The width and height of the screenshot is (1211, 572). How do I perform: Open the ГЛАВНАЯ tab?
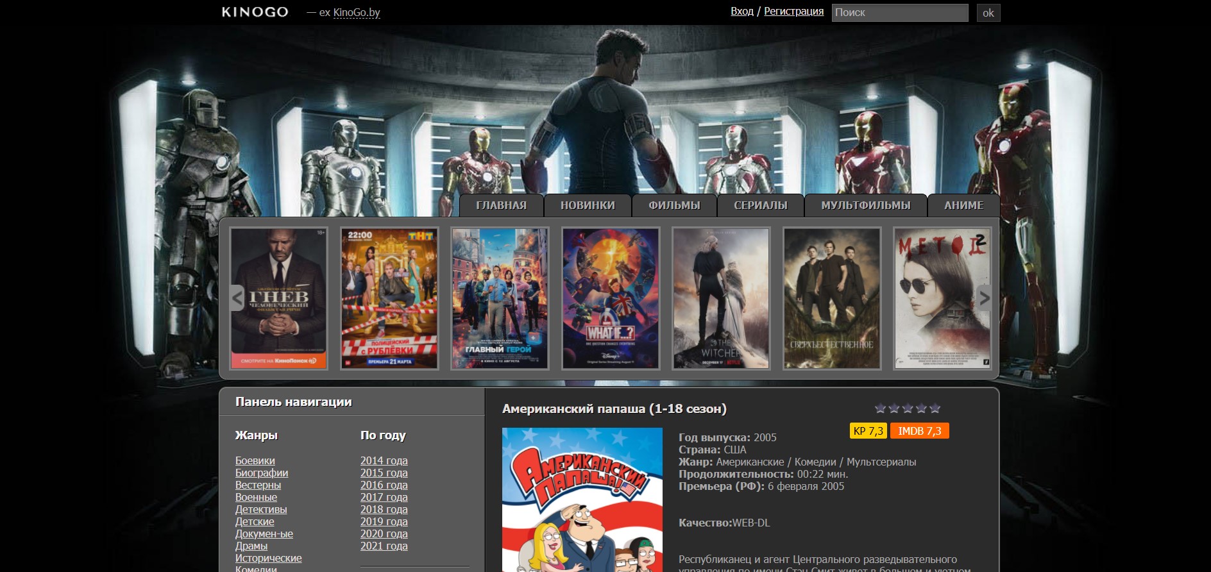coord(502,205)
